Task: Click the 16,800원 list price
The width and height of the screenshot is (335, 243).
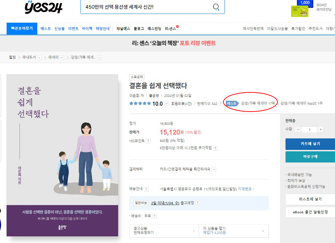Action: point(166,123)
